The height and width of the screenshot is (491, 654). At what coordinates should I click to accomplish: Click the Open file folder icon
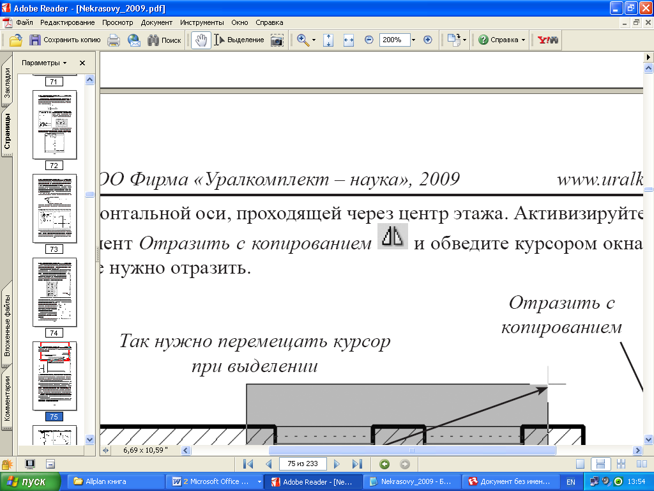click(x=15, y=40)
